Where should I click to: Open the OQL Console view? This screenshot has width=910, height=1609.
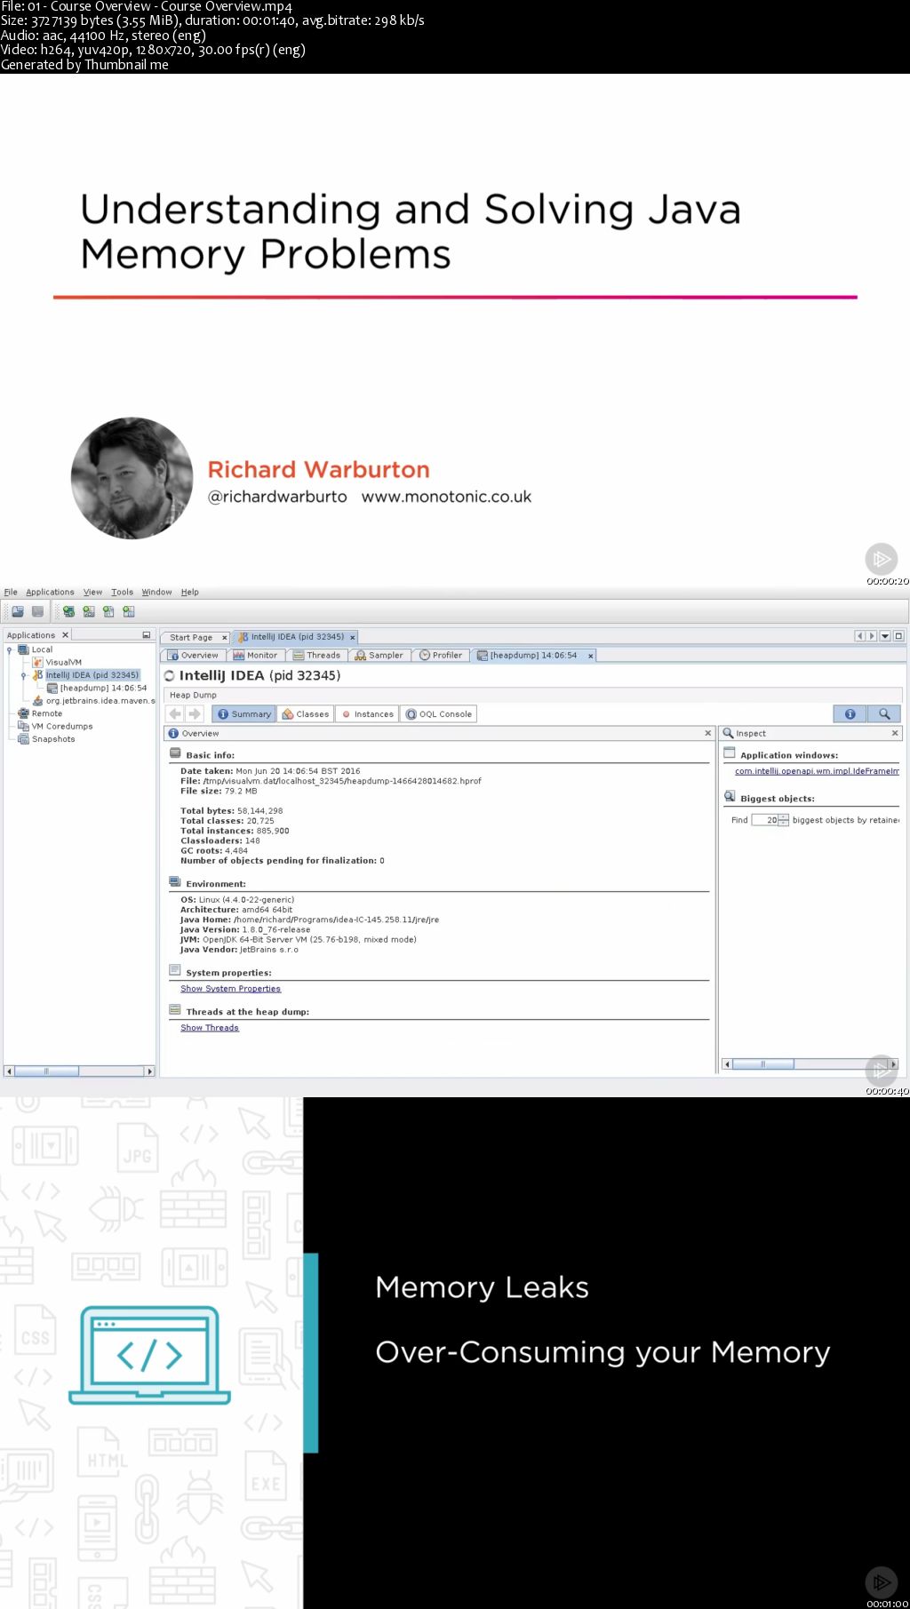coord(439,714)
